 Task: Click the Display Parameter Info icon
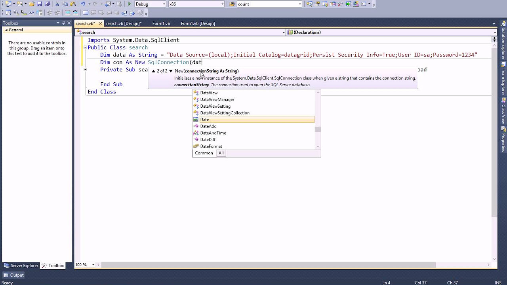pyautogui.click(x=16, y=13)
